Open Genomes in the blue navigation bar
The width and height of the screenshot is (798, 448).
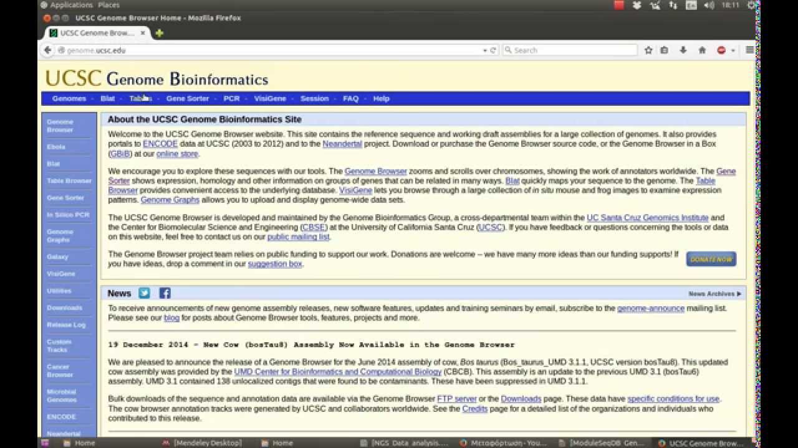click(x=69, y=98)
